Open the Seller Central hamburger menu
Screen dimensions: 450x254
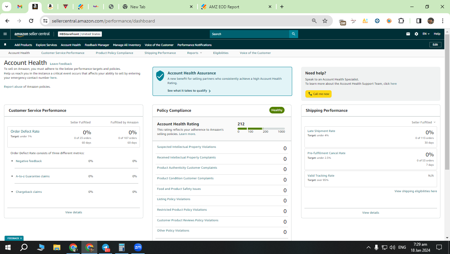coord(5,34)
